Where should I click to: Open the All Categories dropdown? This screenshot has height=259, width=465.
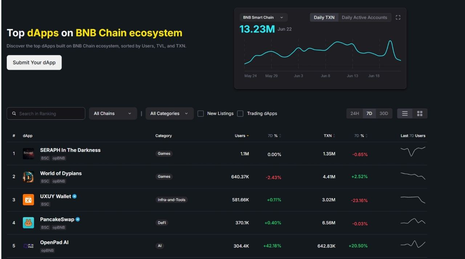170,114
